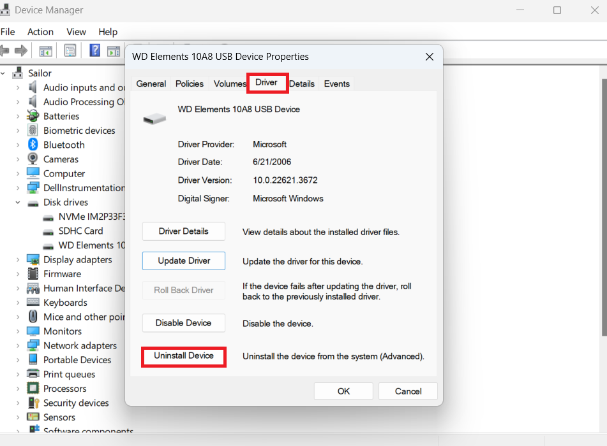Open the Help menu
This screenshot has width=607, height=446.
click(108, 32)
